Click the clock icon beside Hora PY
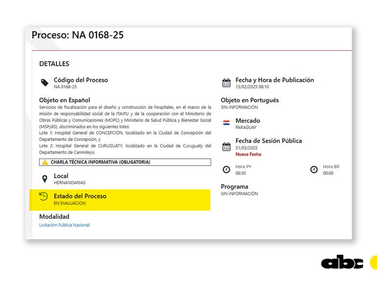Screen dimensions: 377x285 click(x=226, y=169)
